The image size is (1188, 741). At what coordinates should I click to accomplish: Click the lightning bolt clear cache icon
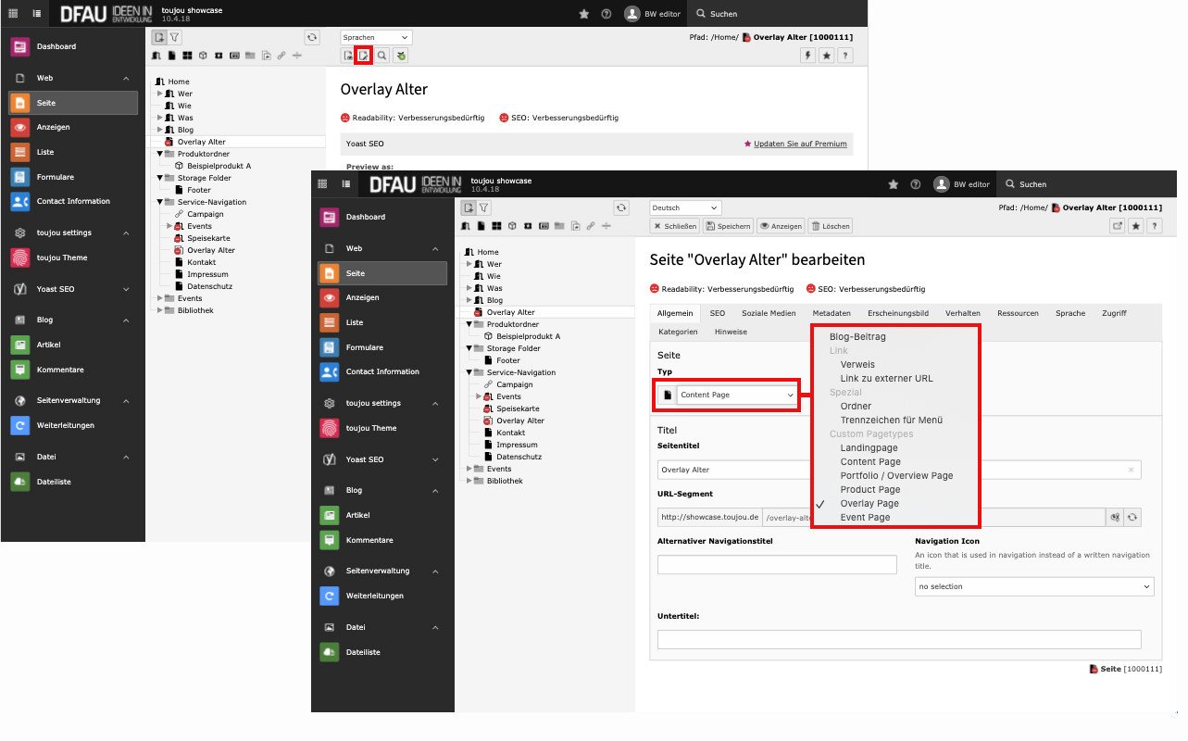pyautogui.click(x=807, y=56)
